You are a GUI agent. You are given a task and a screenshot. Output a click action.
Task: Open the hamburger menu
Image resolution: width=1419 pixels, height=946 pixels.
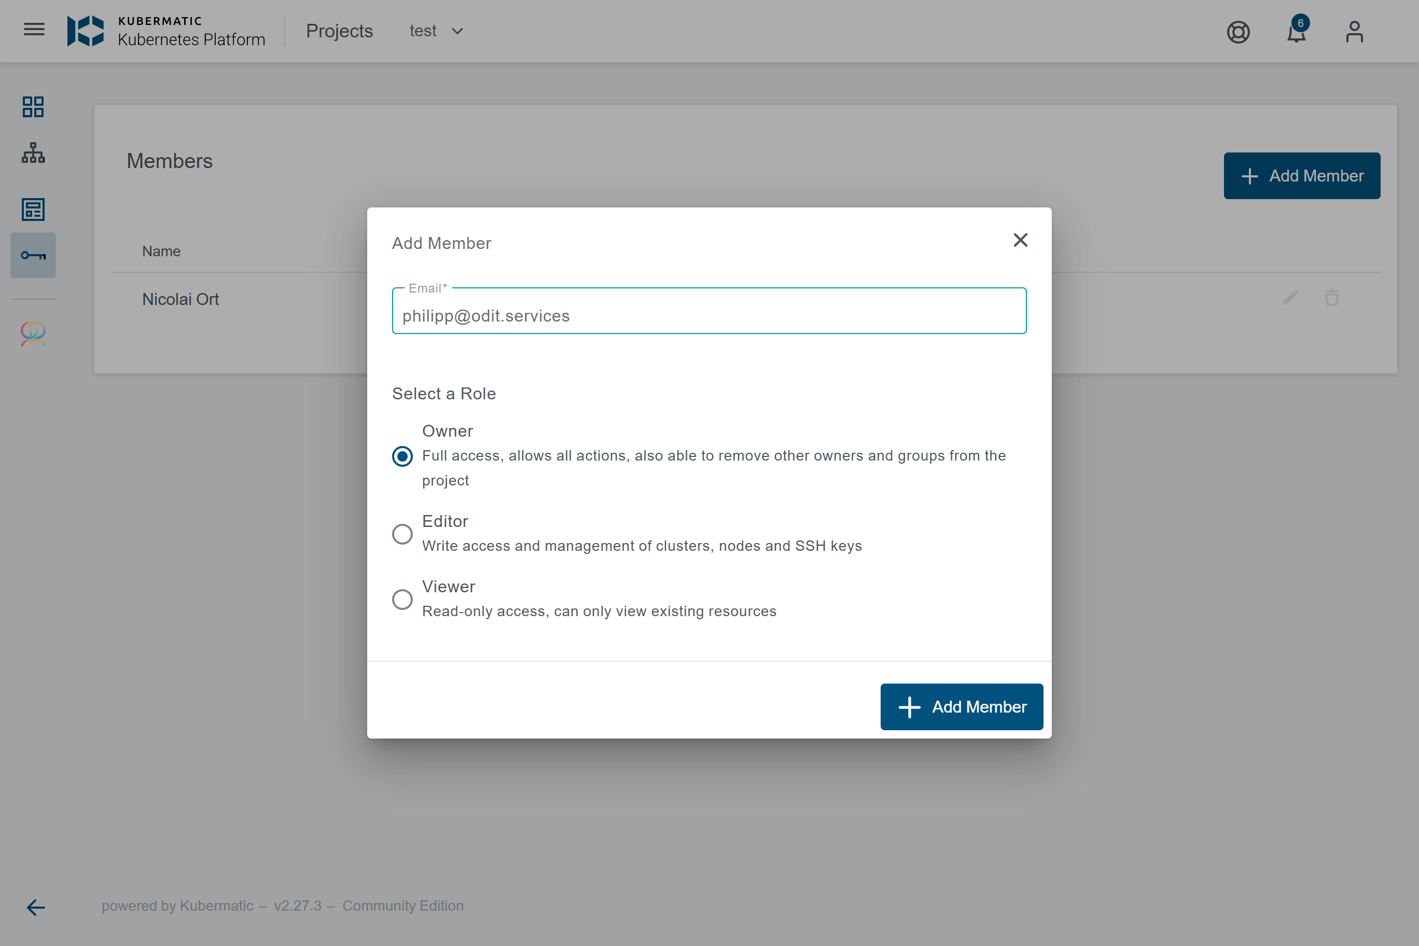click(34, 30)
